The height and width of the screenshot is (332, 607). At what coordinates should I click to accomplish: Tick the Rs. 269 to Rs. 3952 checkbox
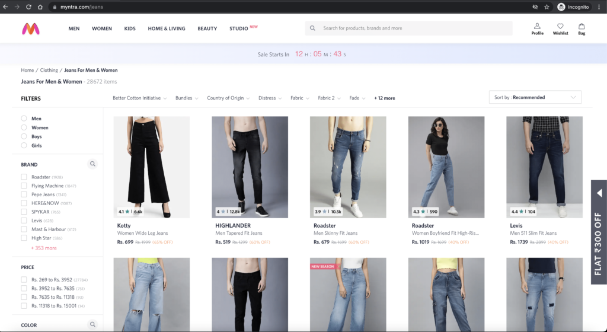tap(24, 280)
